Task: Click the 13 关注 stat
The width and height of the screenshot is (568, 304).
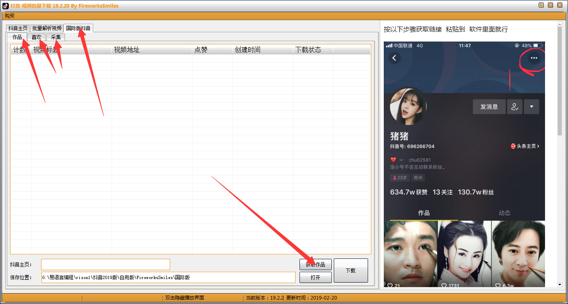Action: 443,192
